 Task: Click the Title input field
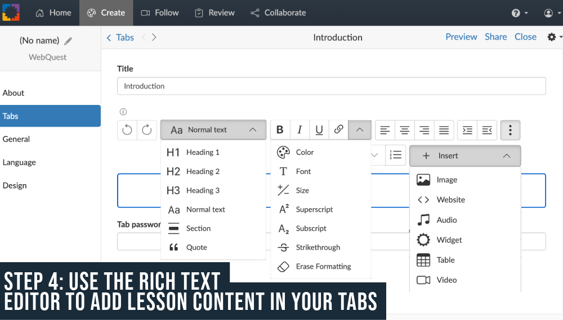point(332,86)
